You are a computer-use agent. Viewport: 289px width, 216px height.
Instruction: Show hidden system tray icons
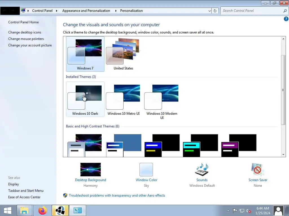pyautogui.click(x=228, y=211)
